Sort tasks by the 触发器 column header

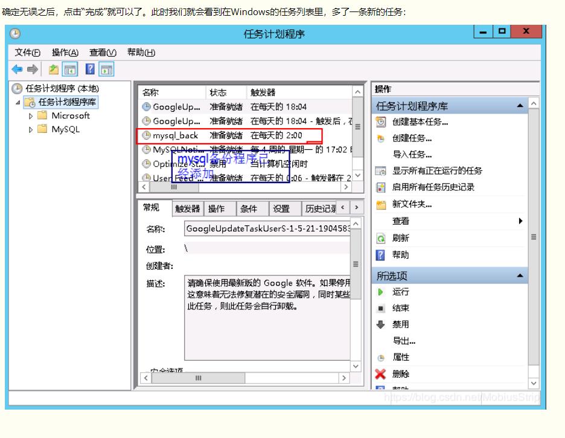coord(299,92)
